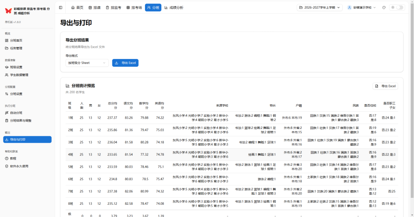This screenshot has width=414, height=217.
Task: Select the 3班 row label
Action: point(71,142)
